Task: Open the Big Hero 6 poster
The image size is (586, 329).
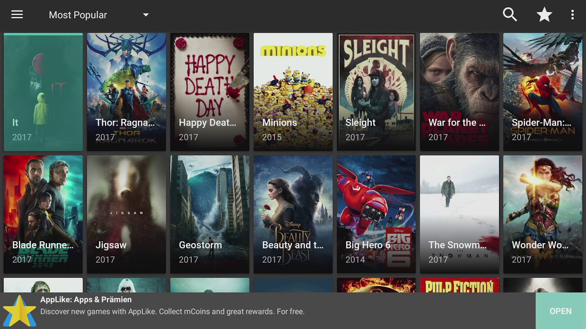Action: (376, 214)
